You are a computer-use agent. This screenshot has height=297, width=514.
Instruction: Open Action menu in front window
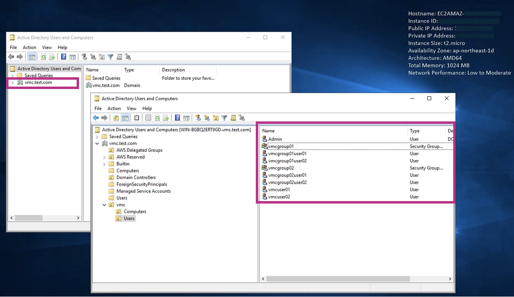[x=114, y=108]
